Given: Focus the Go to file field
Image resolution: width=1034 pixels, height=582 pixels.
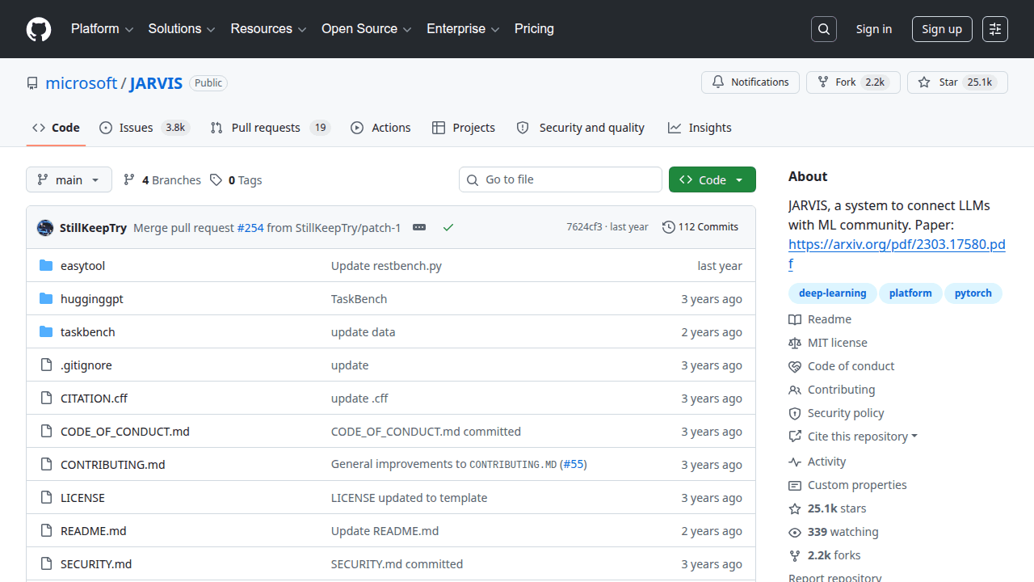Looking at the screenshot, I should (561, 179).
